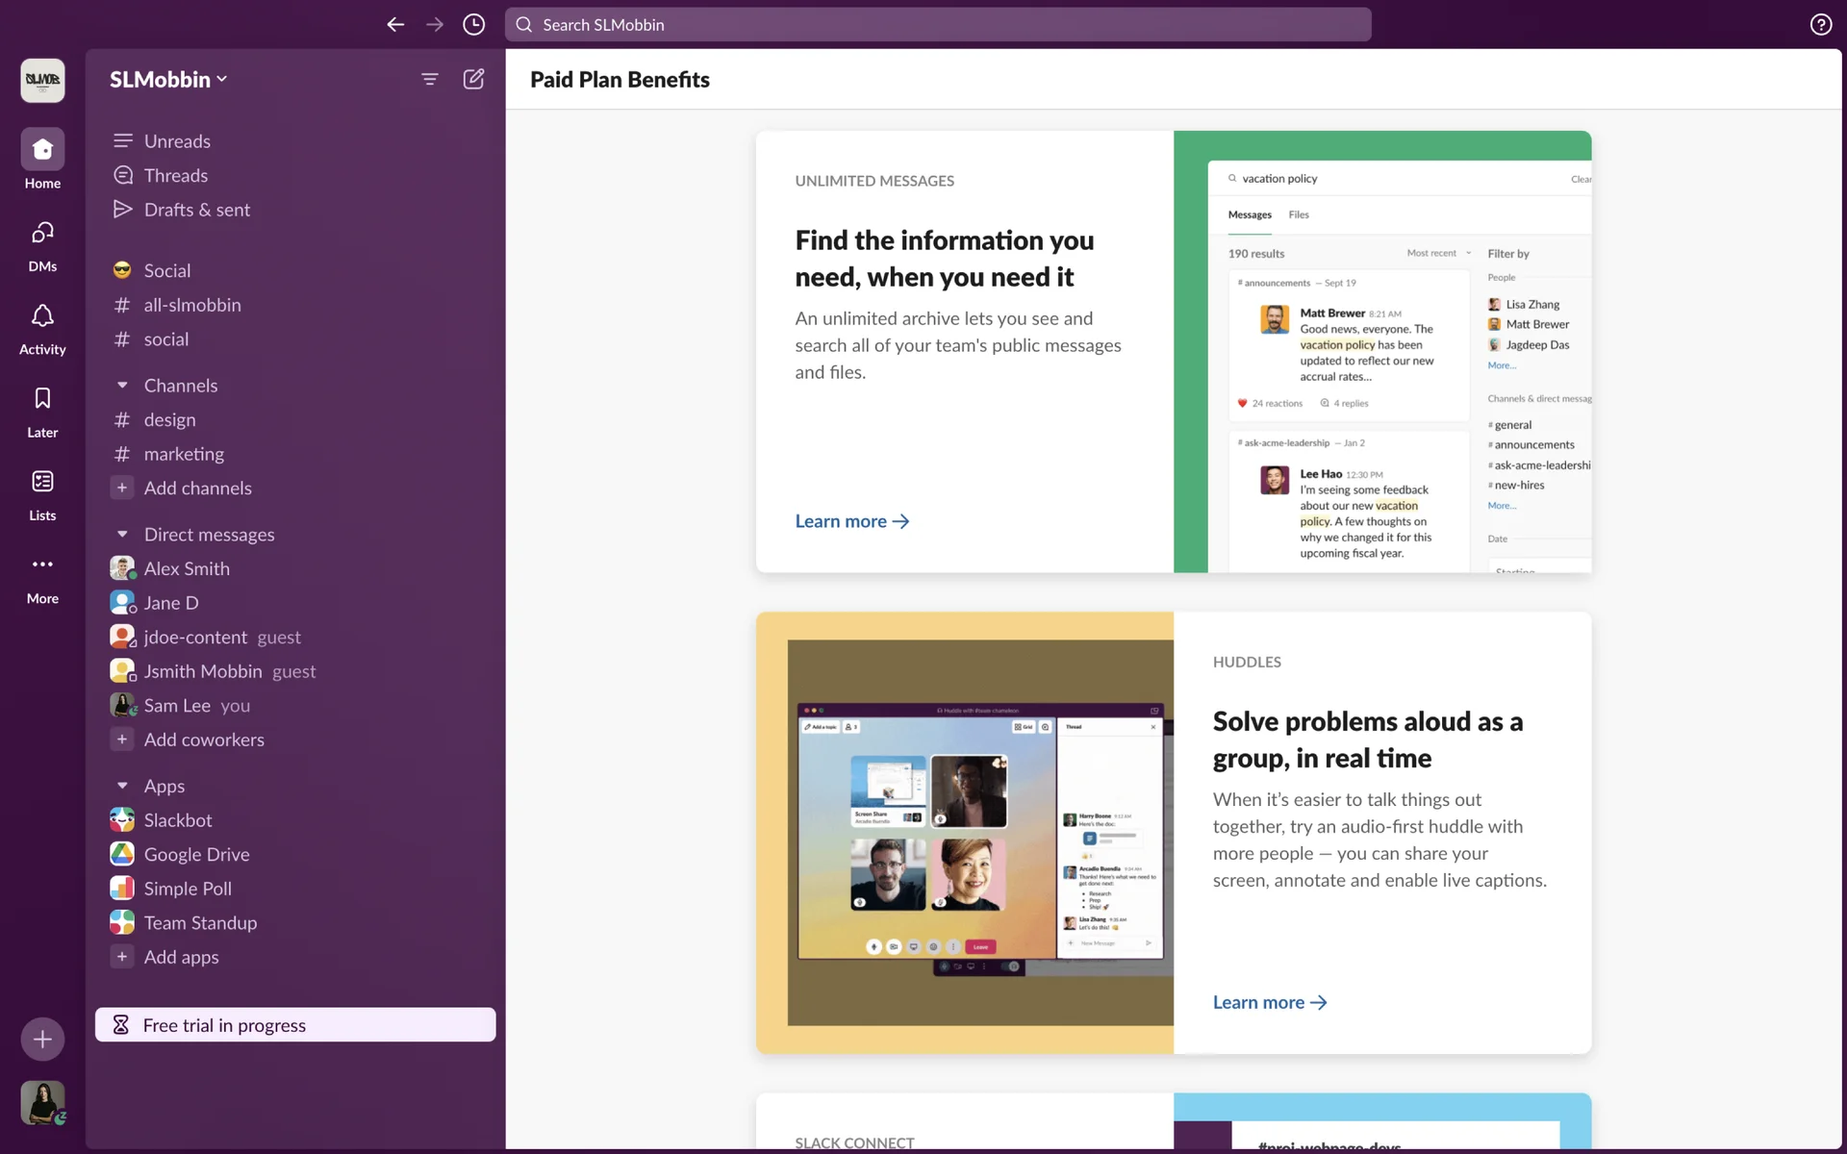Click the filter conversations icon
This screenshot has width=1847, height=1154.
point(430,79)
